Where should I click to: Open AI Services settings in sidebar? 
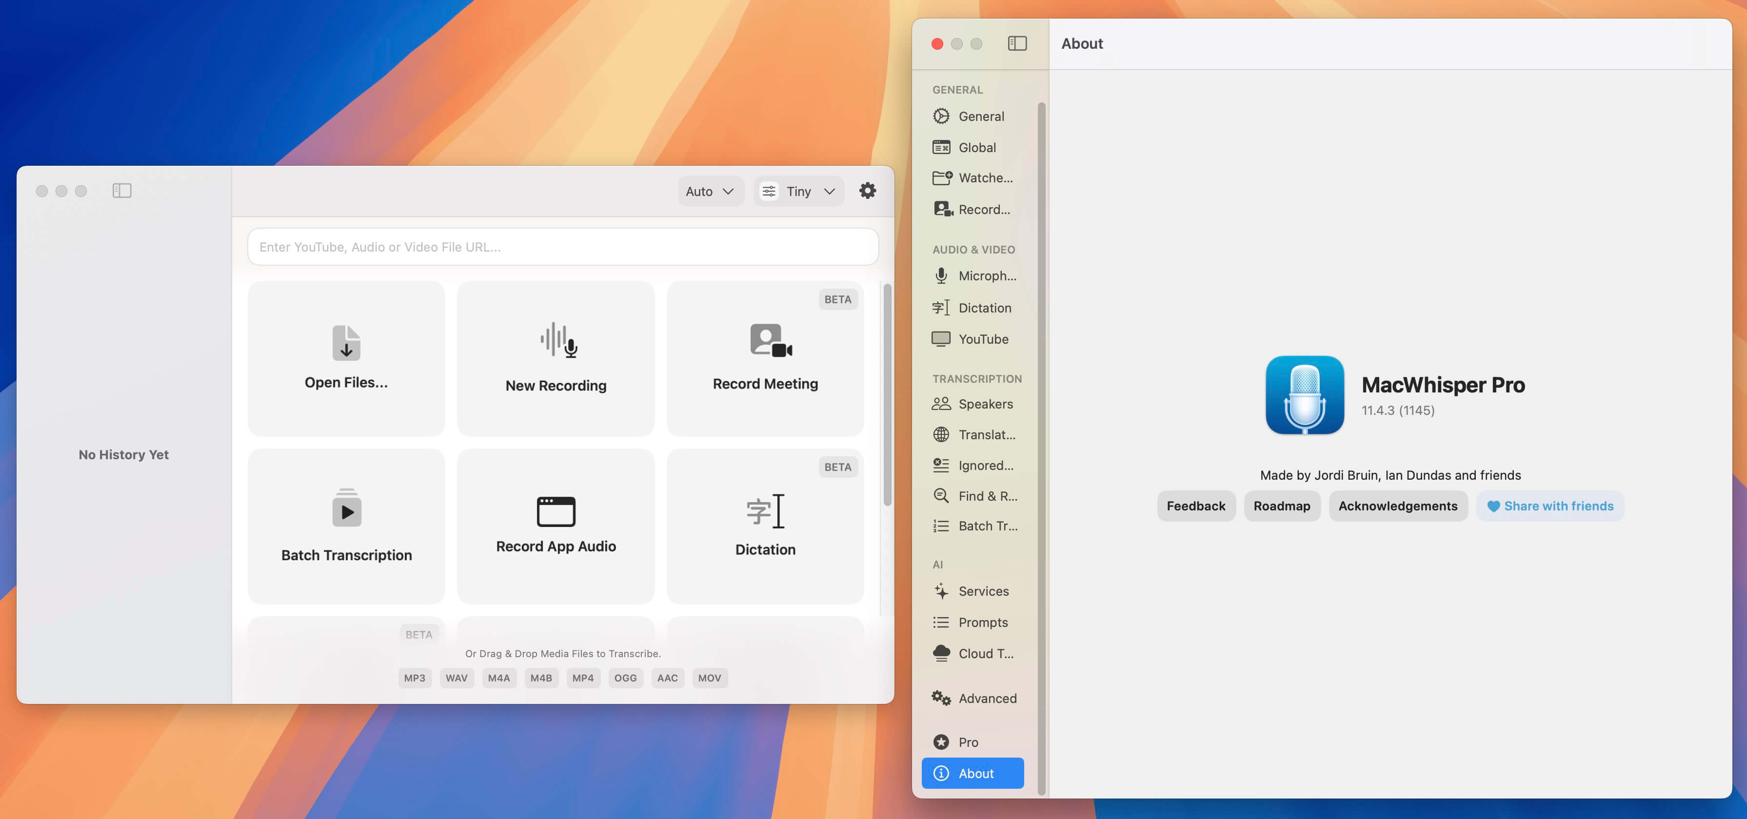point(973,591)
